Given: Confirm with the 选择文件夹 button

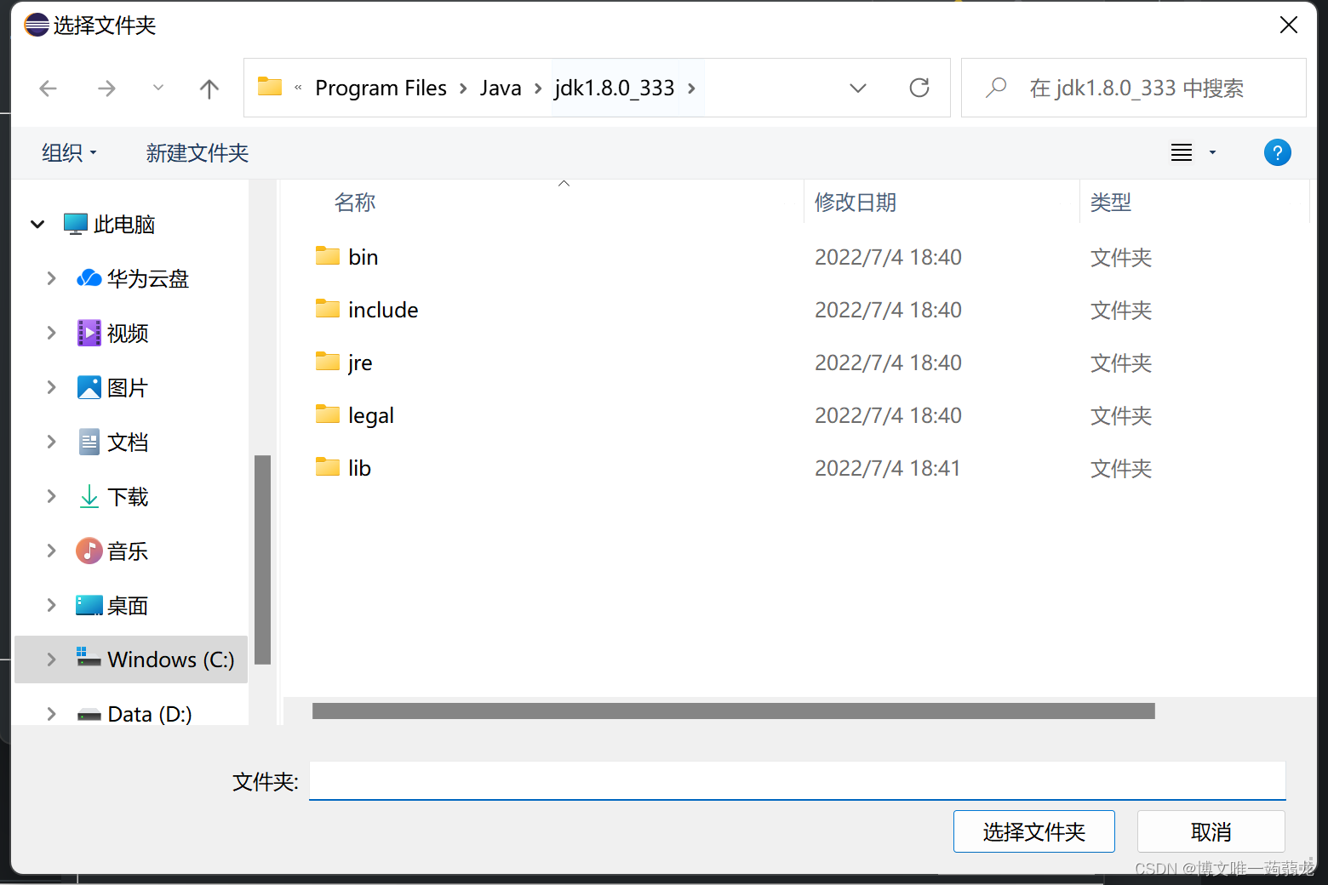Looking at the screenshot, I should (x=1034, y=831).
